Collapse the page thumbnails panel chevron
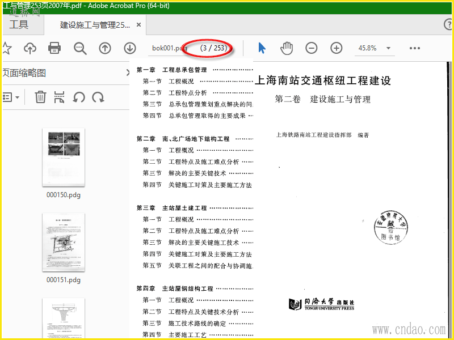454x340 pixels. click(x=128, y=73)
